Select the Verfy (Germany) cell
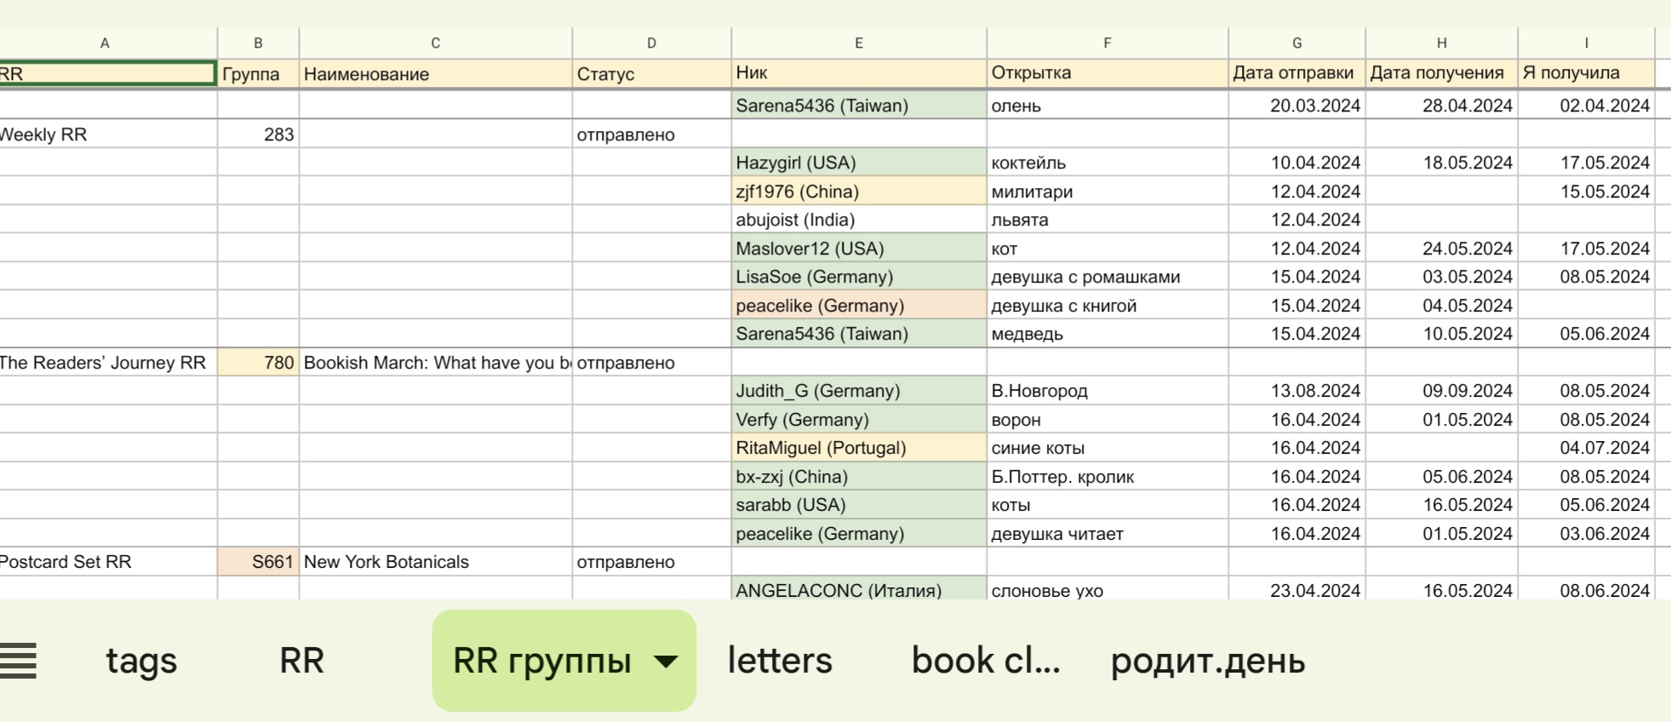 [859, 420]
